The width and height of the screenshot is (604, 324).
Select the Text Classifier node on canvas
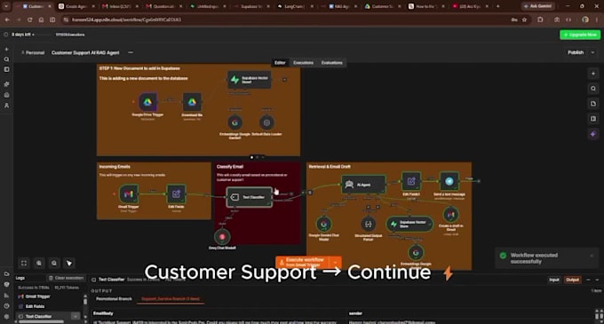pos(250,197)
